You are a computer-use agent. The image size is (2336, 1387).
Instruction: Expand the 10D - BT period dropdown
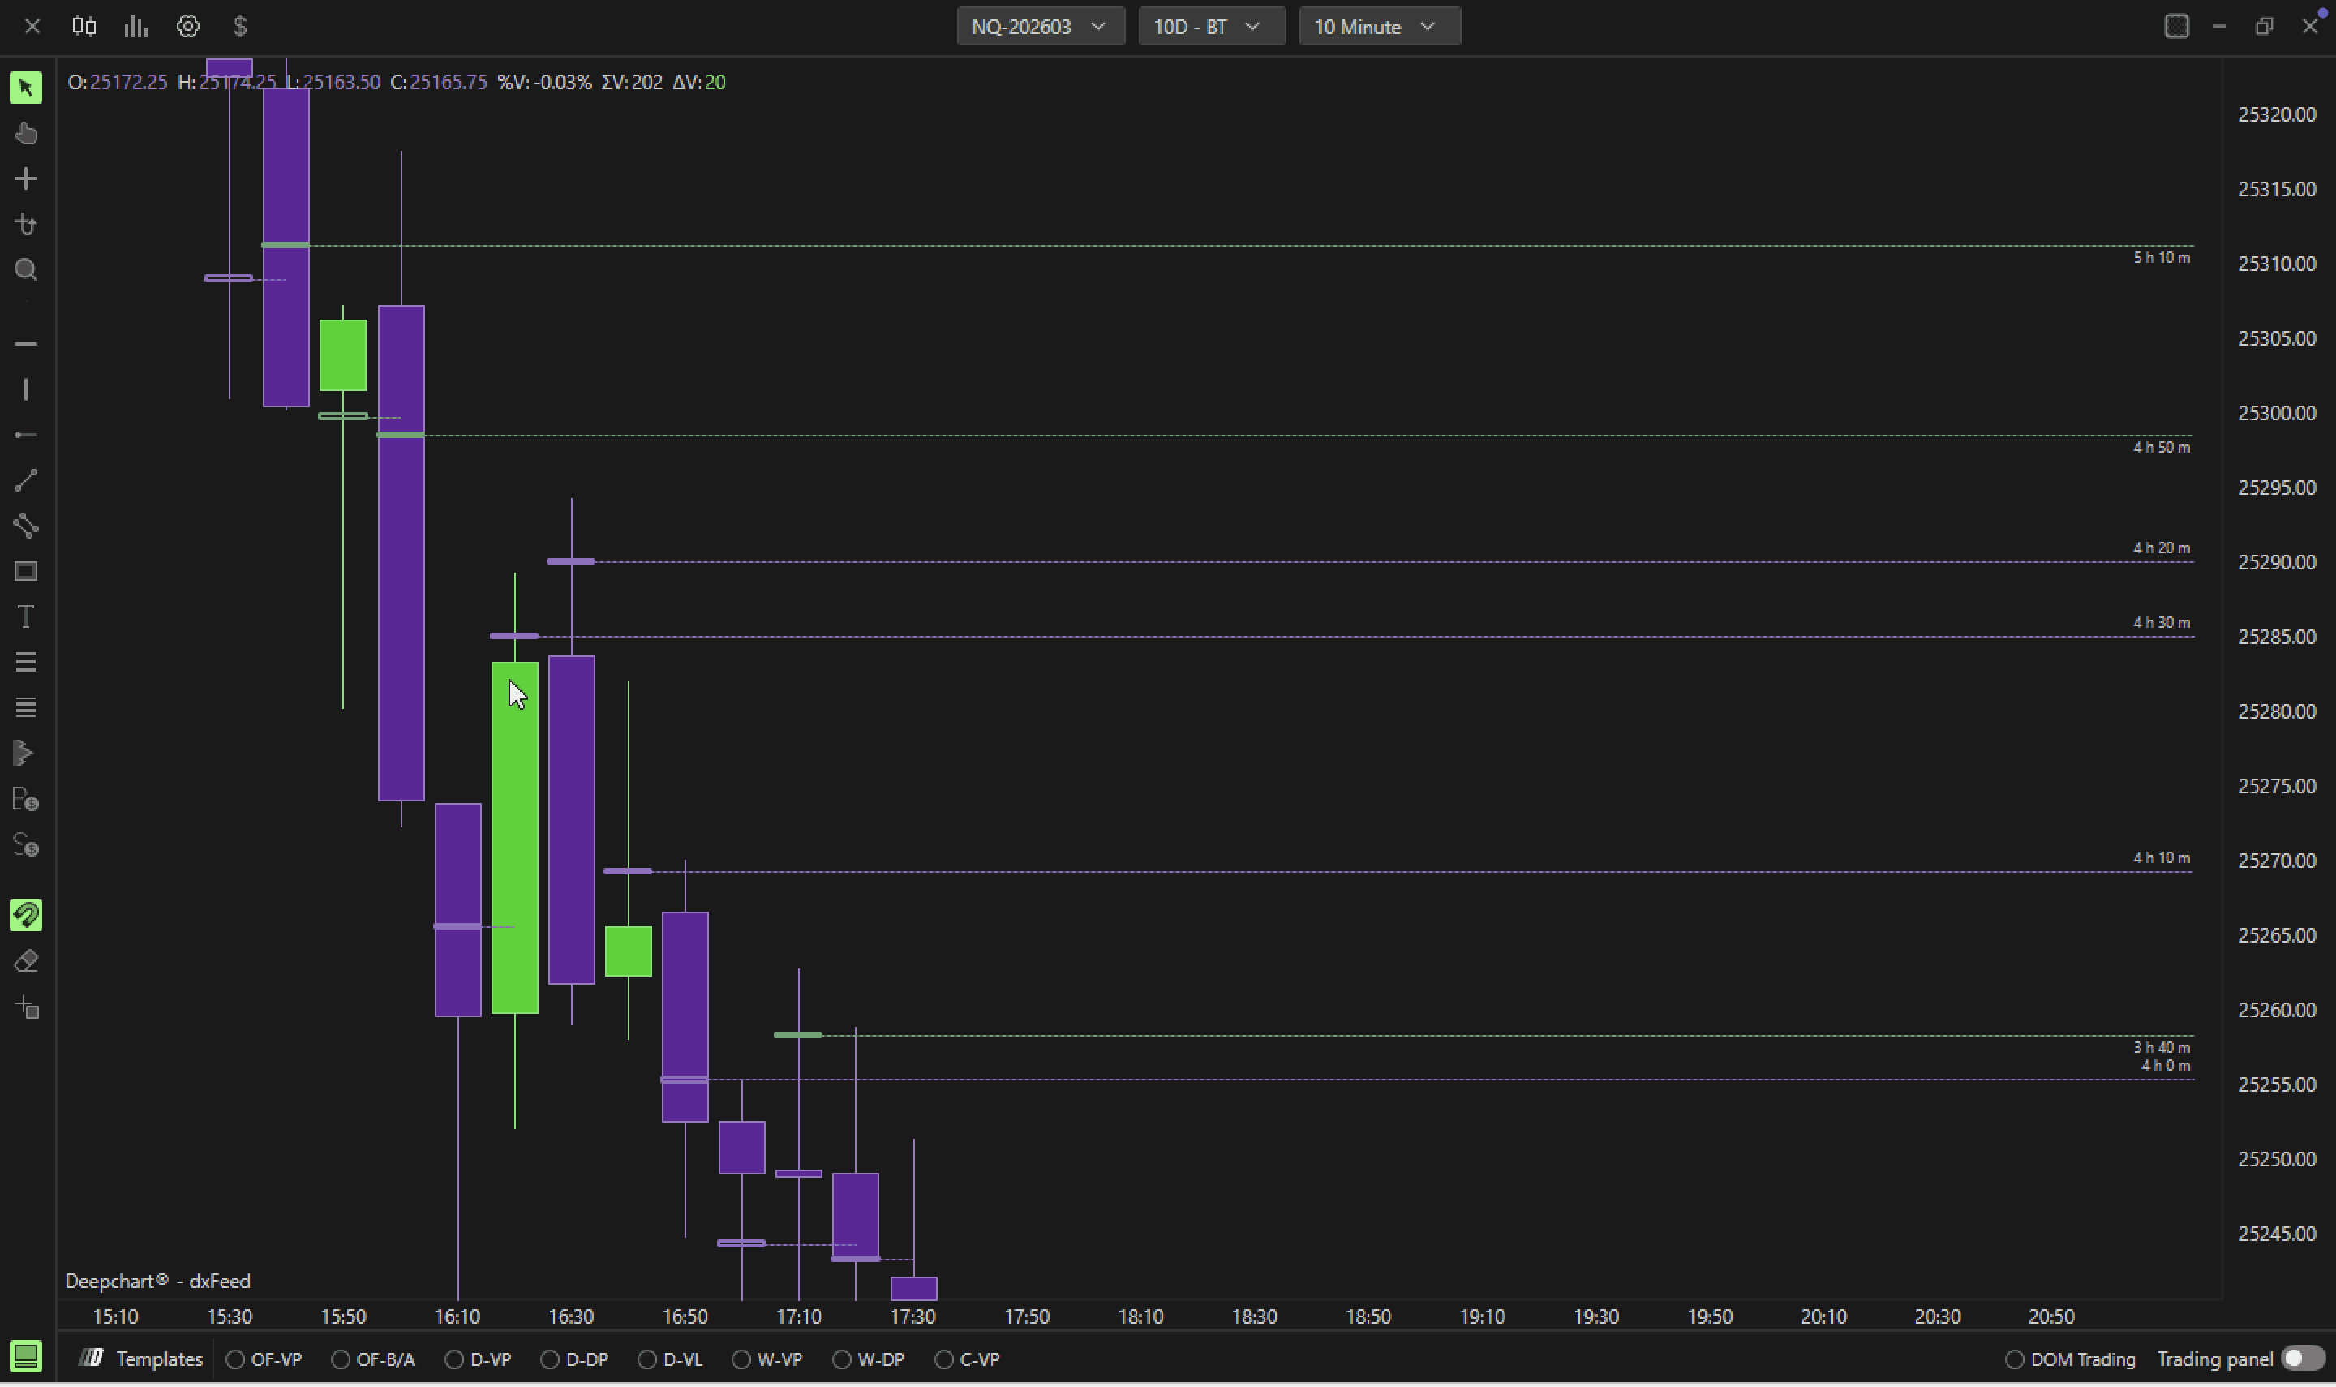pos(1210,26)
